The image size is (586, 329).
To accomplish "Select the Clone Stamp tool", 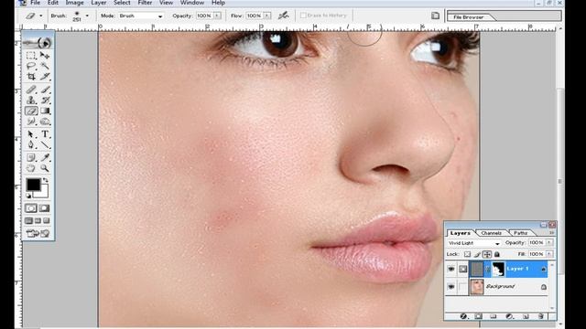I will point(31,100).
